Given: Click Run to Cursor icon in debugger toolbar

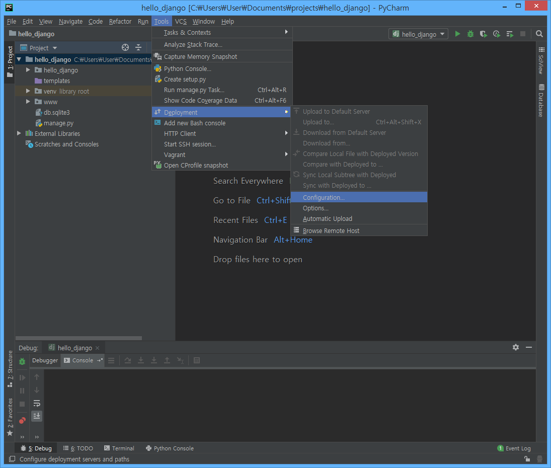Looking at the screenshot, I should (180, 360).
